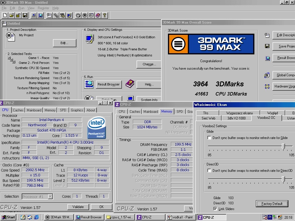Click the Result Browser button in Run panel
Image resolution: width=295 pixels, height=221 pixels.
click(x=109, y=84)
